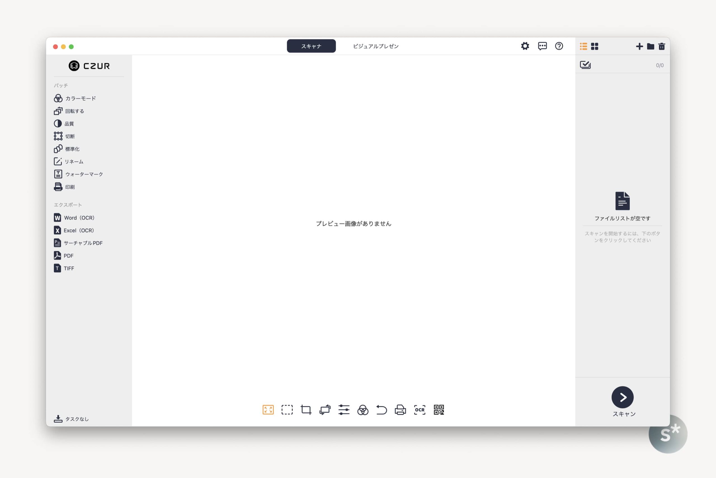
Task: Switch the file panel to list view
Action: [583, 46]
